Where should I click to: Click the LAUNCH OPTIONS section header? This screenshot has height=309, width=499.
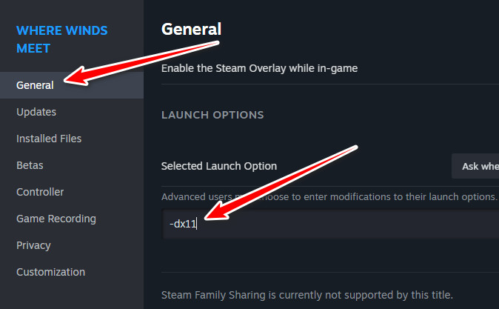212,115
